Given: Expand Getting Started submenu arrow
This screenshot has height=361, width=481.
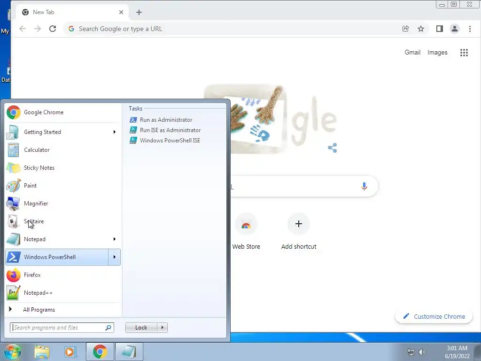Looking at the screenshot, I should [115, 132].
